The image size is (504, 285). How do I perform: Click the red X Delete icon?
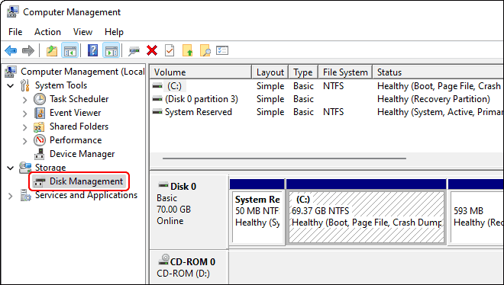pos(152,50)
